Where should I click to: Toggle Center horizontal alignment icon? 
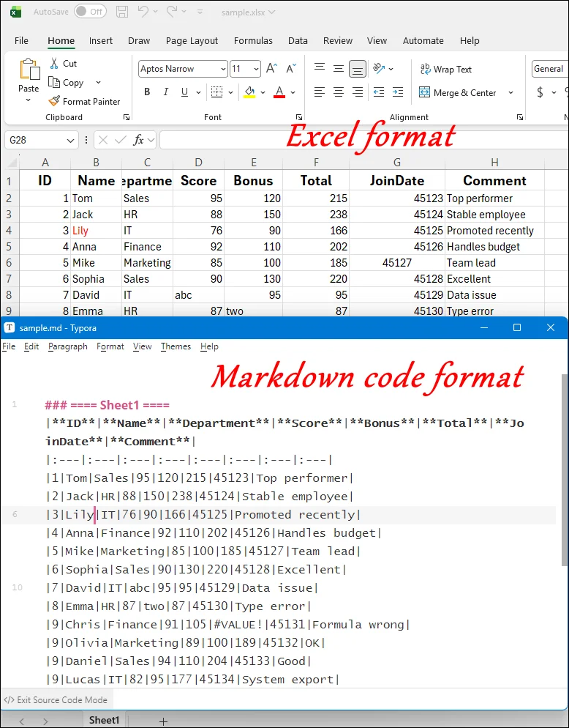(x=339, y=92)
